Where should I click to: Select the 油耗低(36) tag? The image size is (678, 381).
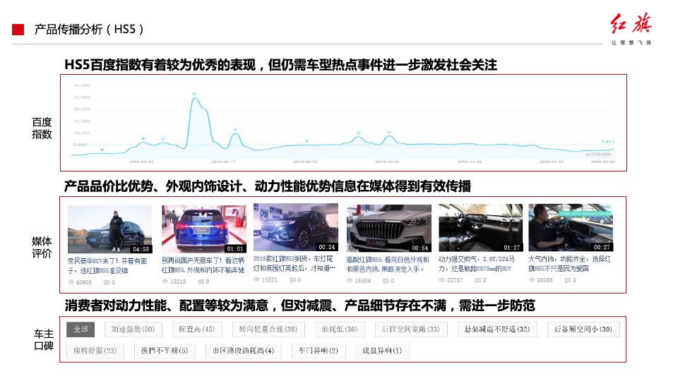pyautogui.click(x=340, y=329)
